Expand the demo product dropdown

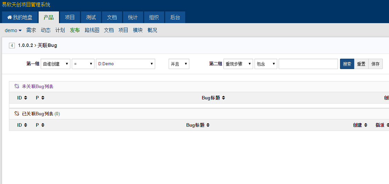13,30
